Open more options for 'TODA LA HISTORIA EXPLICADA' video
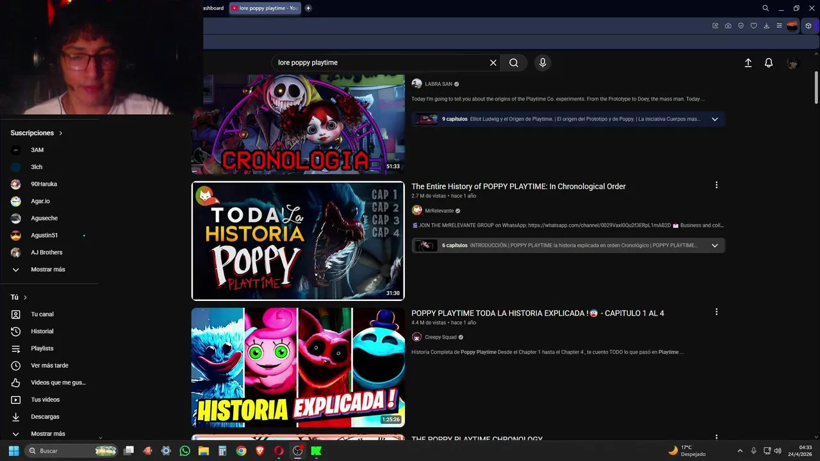The height and width of the screenshot is (461, 820). [716, 312]
